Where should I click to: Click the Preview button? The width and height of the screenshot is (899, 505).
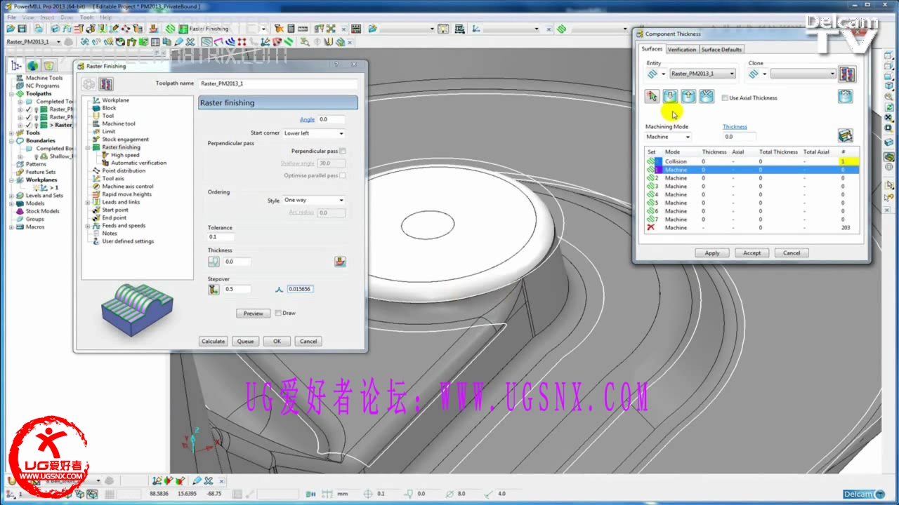254,314
